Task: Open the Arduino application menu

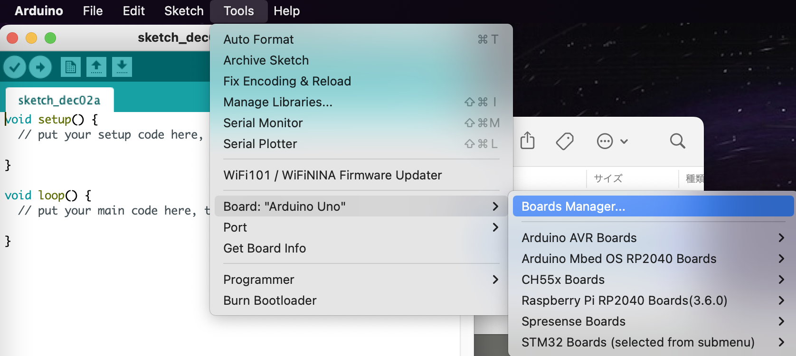Action: (x=39, y=11)
